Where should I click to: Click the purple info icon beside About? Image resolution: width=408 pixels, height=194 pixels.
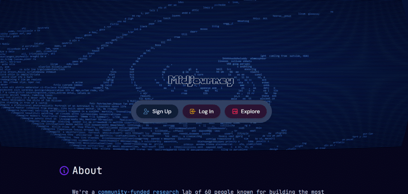[64, 170]
